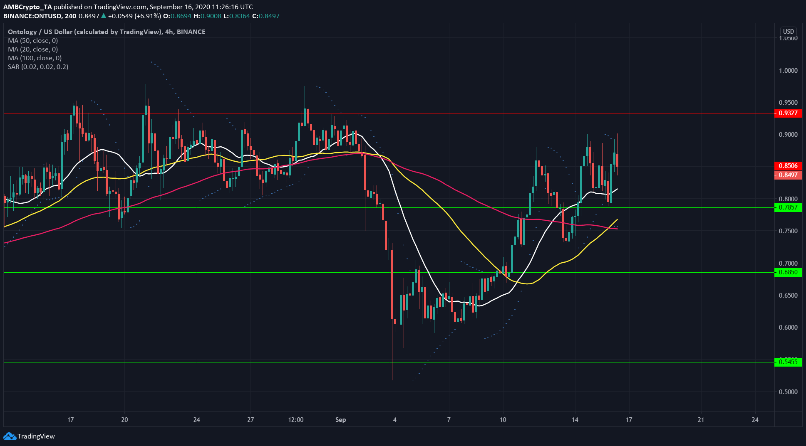Image resolution: width=806 pixels, height=446 pixels.
Task: Click the 10 date label on time axis
Action: pos(503,420)
